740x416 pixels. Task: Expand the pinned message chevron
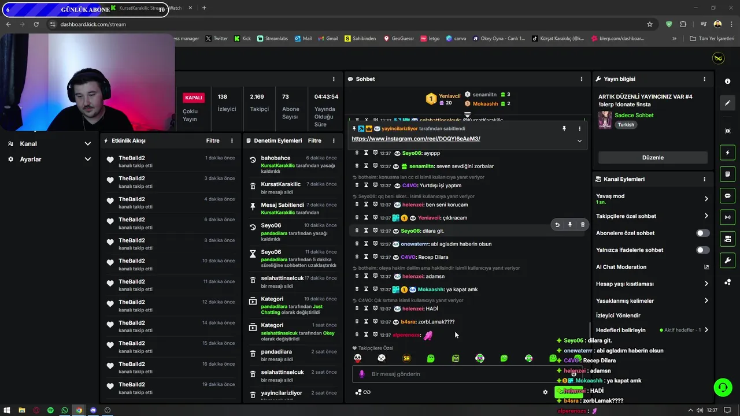coord(579,140)
